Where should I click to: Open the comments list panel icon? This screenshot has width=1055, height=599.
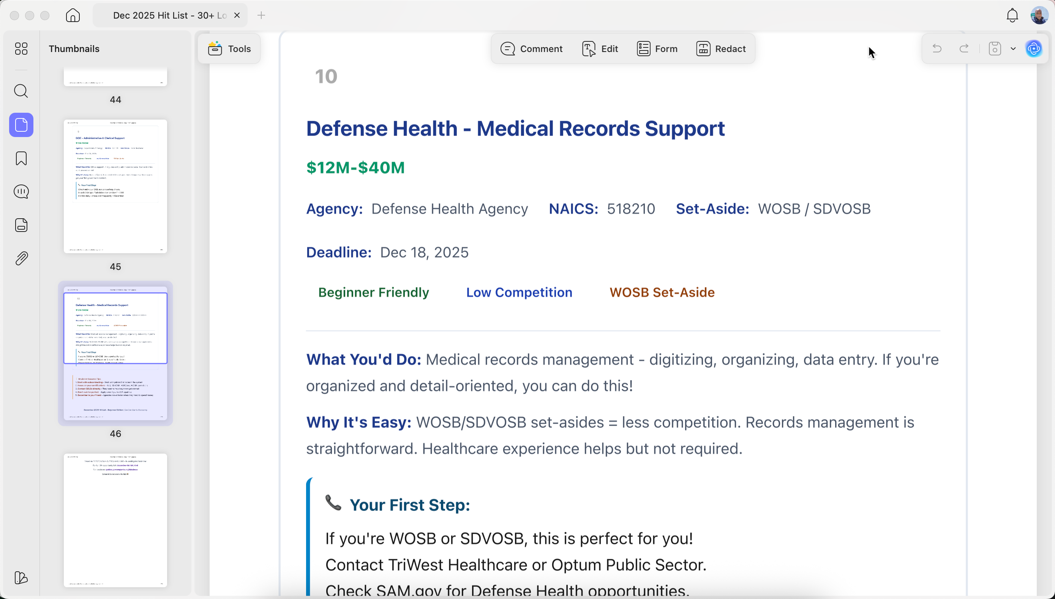coord(21,192)
